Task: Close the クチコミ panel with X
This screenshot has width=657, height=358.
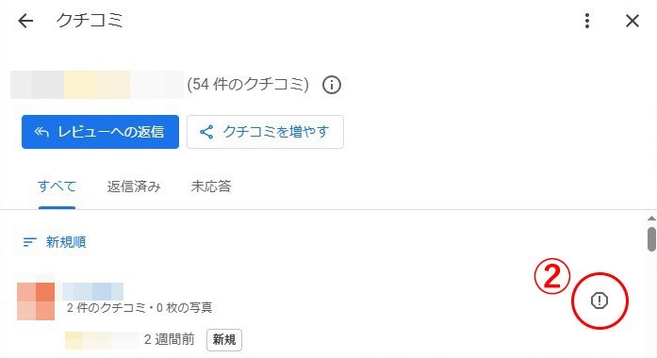Action: (x=632, y=21)
